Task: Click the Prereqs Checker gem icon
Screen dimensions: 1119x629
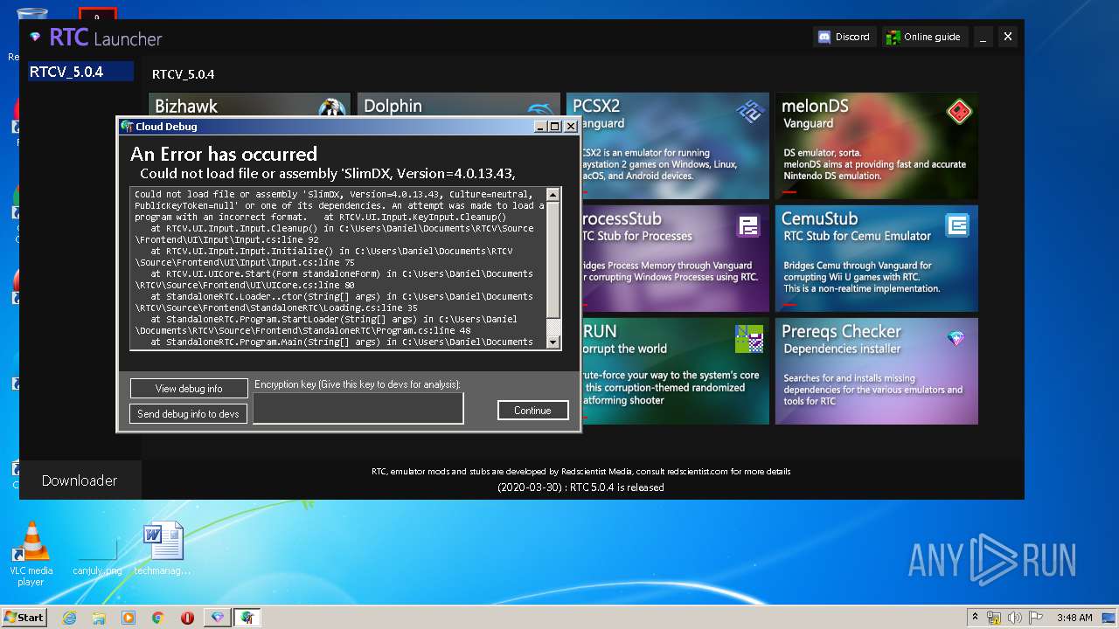Action: (956, 338)
